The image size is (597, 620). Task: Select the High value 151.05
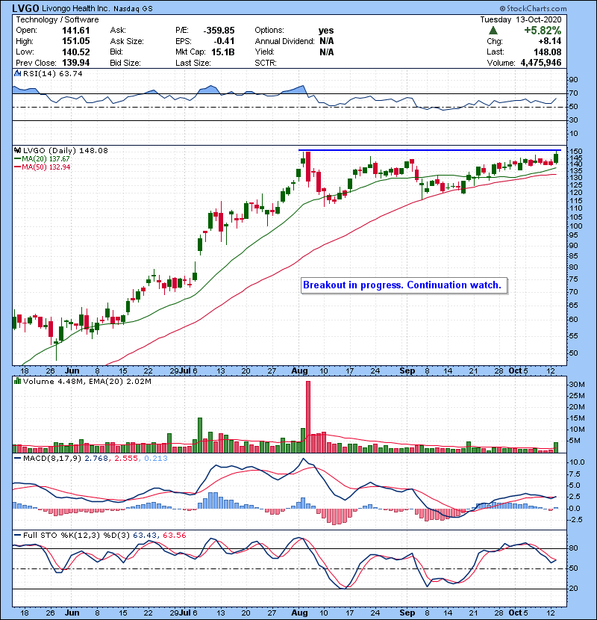(x=76, y=41)
